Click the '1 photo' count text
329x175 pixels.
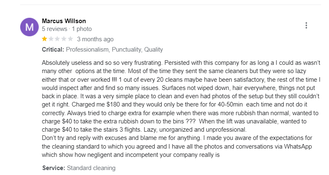coord(82,29)
